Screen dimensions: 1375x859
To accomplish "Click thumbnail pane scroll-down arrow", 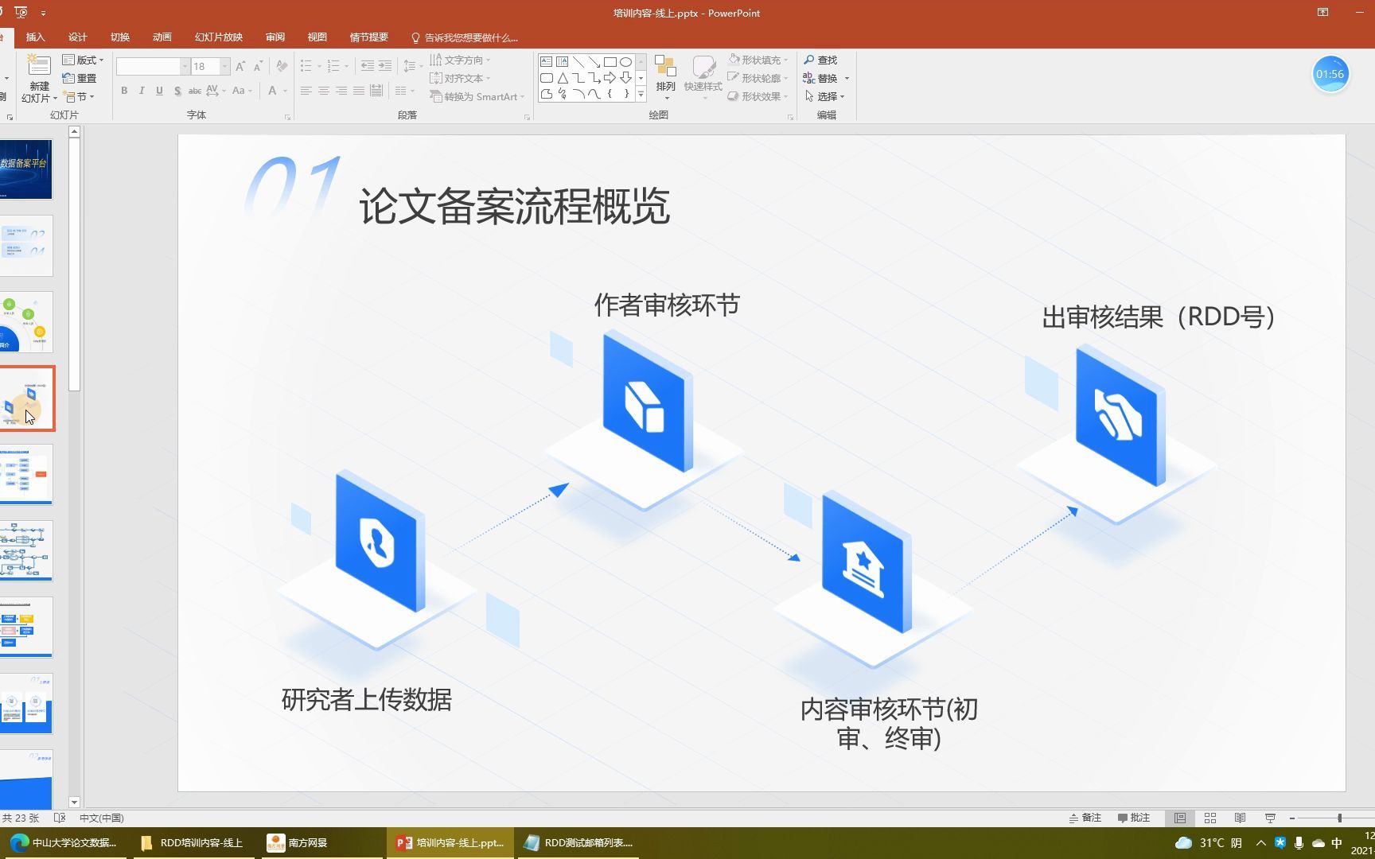I will tap(74, 802).
